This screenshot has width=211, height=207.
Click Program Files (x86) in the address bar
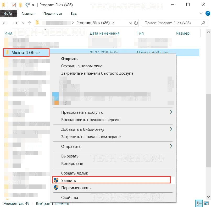[x=93, y=23]
